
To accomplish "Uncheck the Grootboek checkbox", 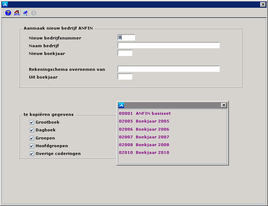I will [32, 122].
